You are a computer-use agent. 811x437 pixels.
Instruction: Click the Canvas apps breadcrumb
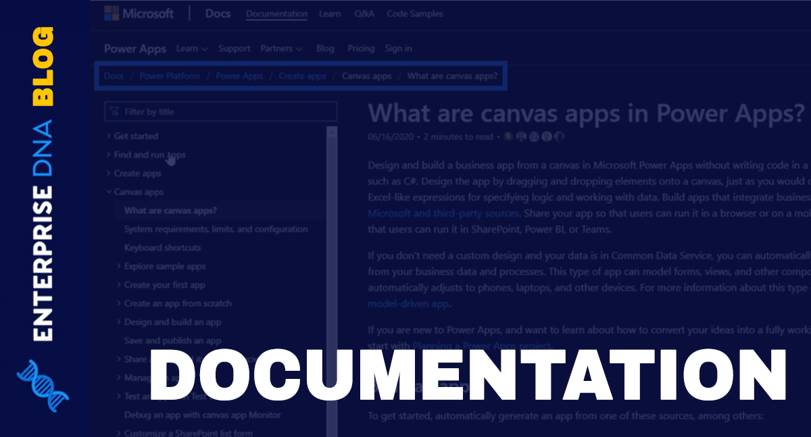[x=366, y=76]
